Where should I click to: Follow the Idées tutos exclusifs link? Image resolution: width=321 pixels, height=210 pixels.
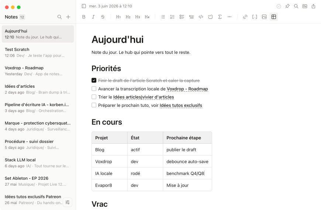tap(181, 105)
